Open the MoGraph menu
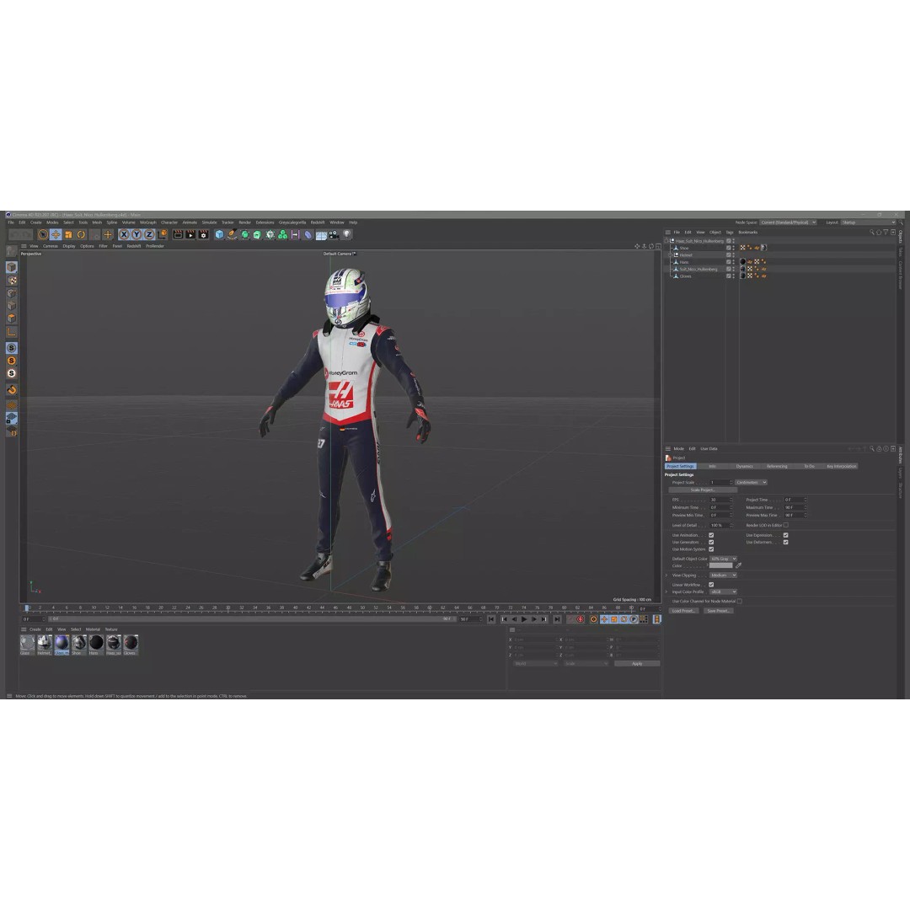This screenshot has width=910, height=910. tap(147, 222)
